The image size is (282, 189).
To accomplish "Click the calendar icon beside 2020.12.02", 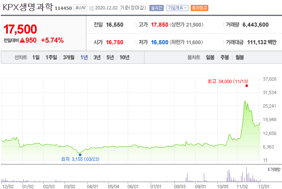I will click(x=92, y=8).
